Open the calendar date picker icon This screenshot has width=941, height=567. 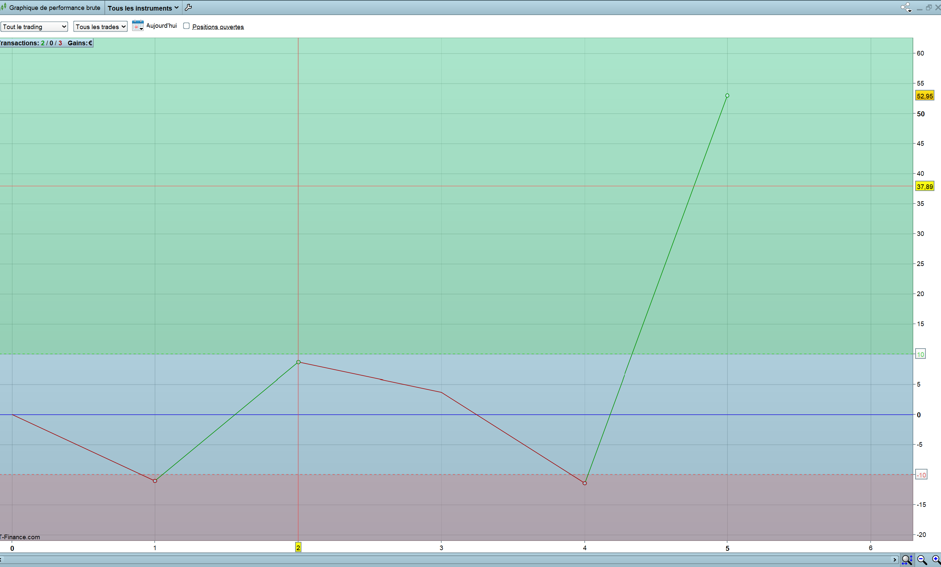(x=137, y=25)
